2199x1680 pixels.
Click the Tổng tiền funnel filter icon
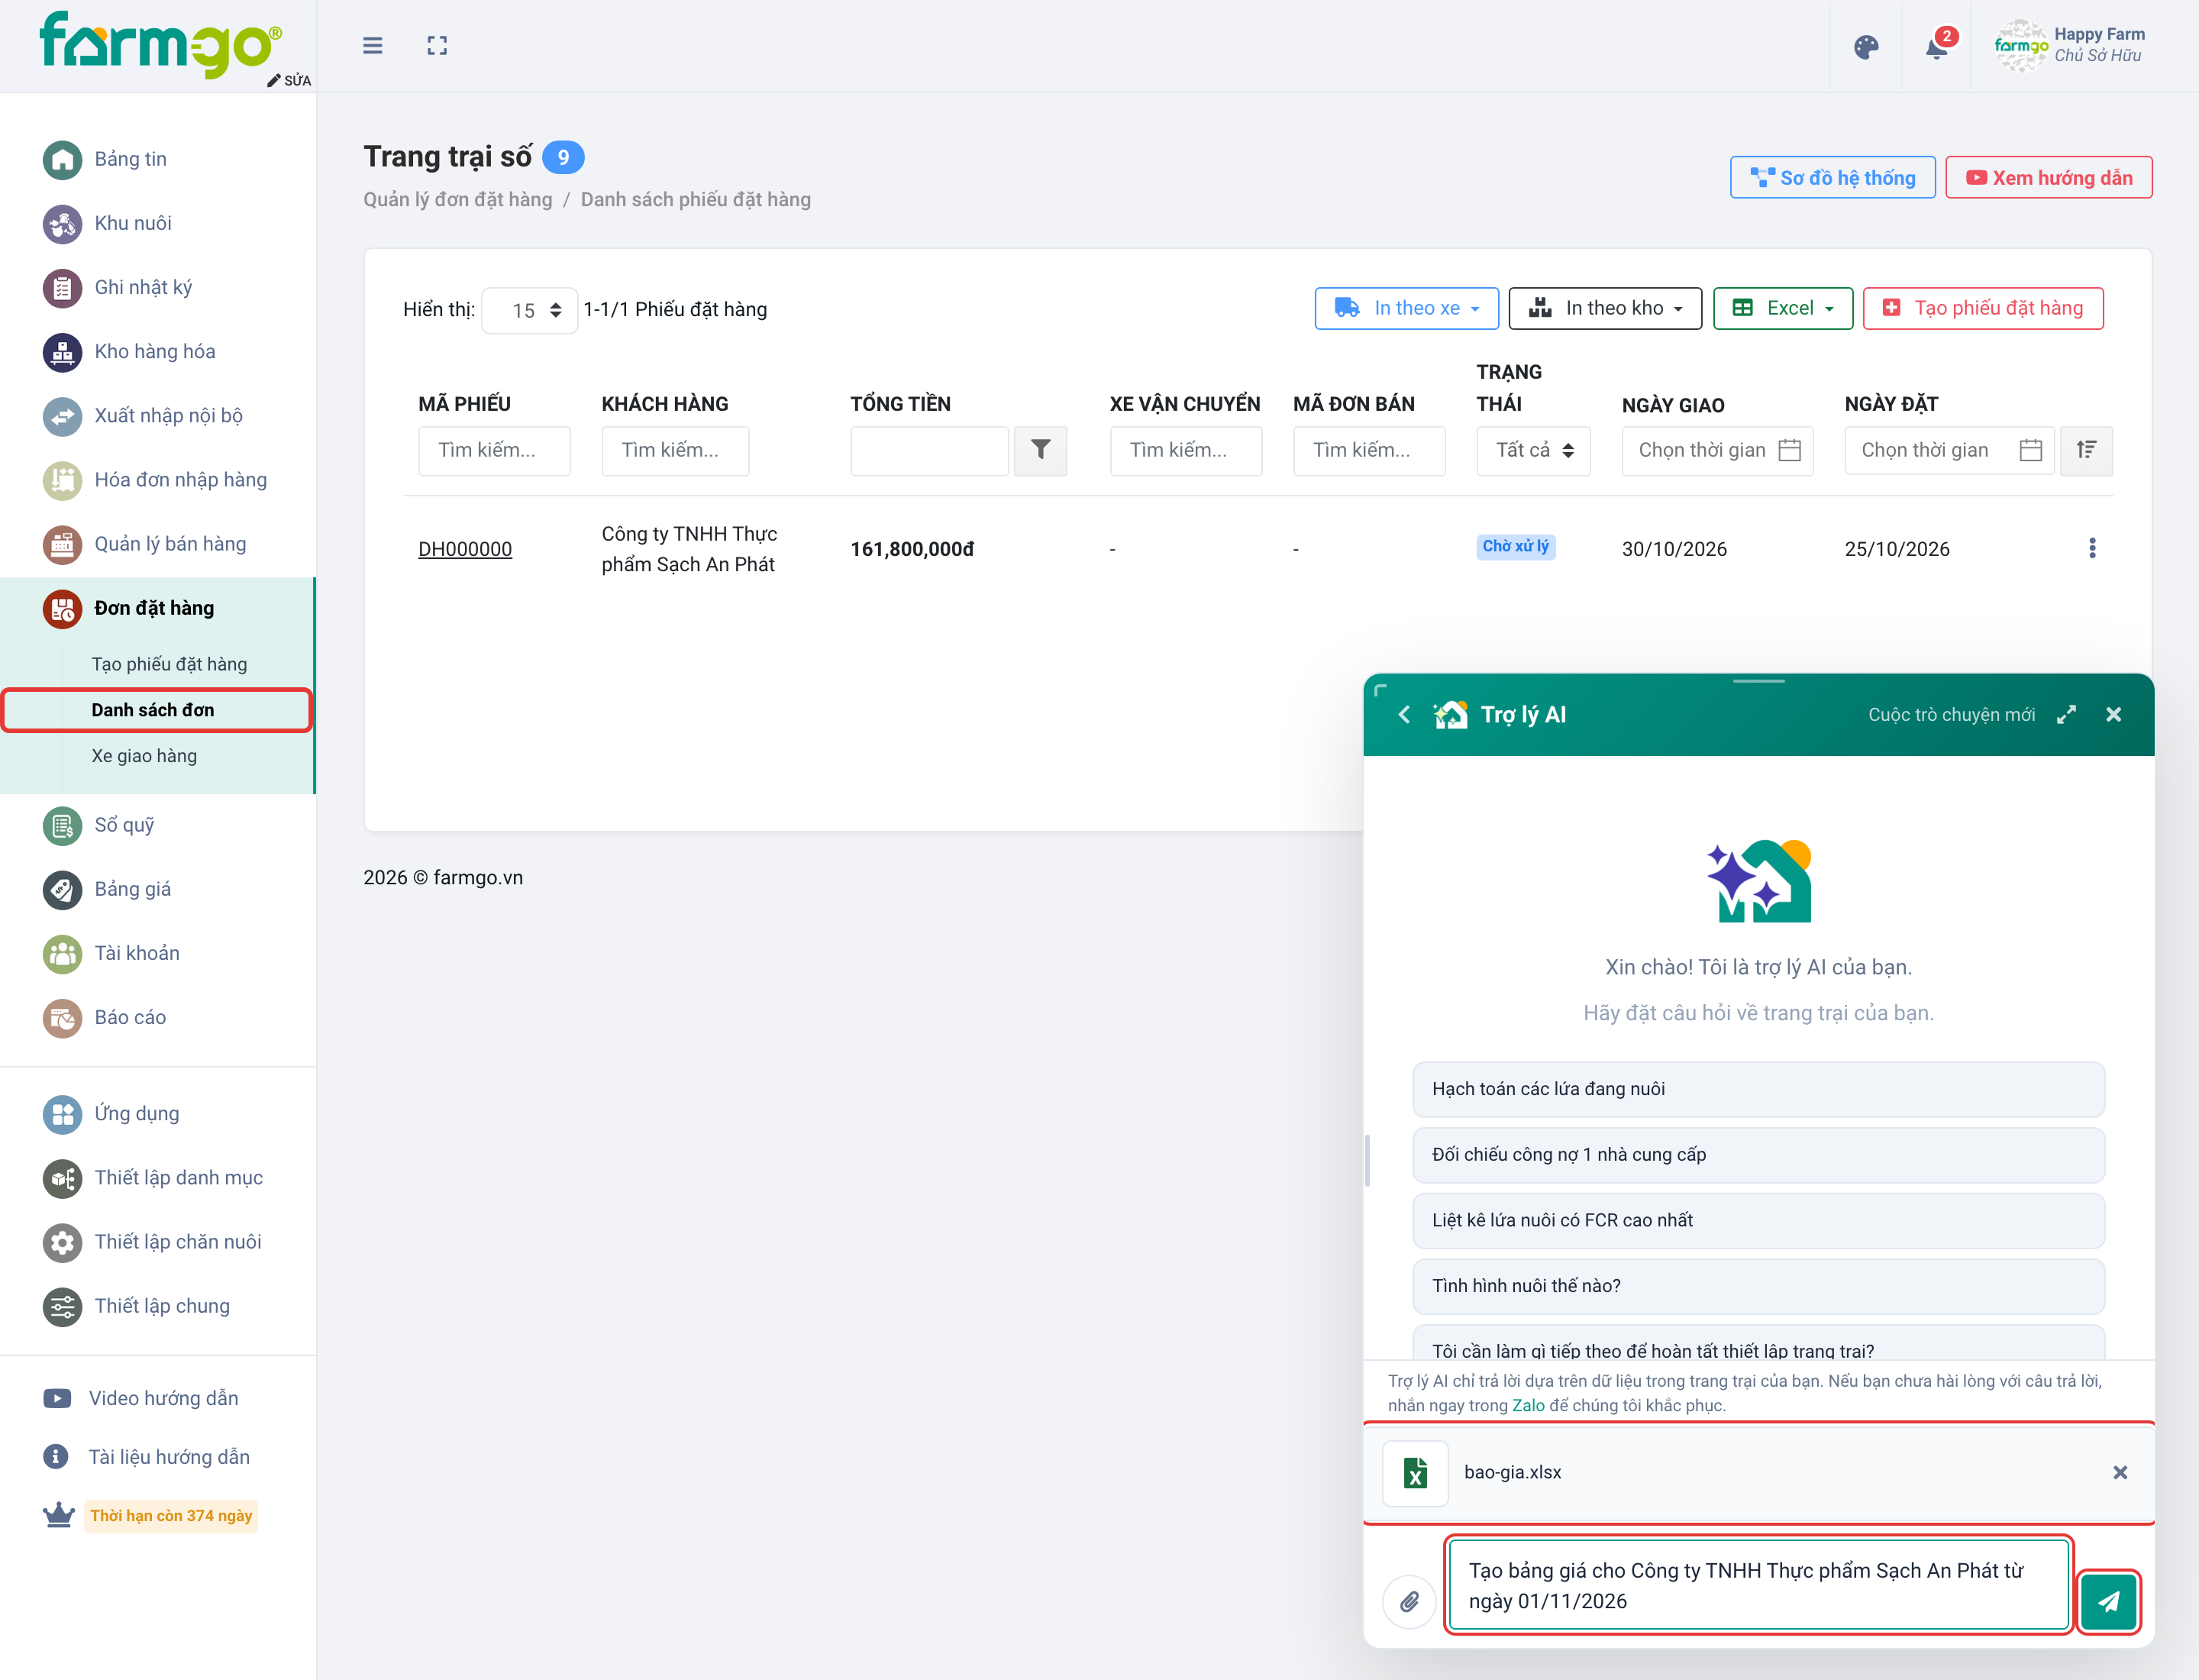1040,450
